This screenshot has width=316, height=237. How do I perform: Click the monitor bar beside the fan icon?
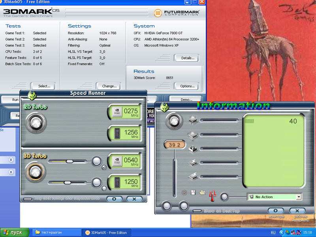click(x=220, y=149)
